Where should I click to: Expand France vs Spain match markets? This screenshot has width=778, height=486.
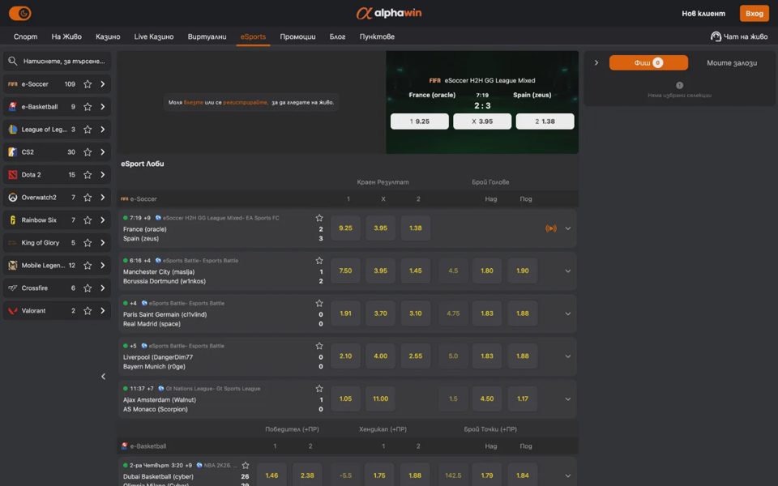[x=567, y=228]
